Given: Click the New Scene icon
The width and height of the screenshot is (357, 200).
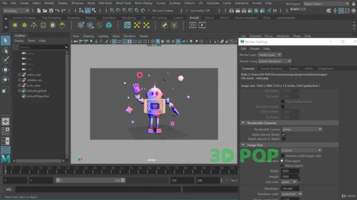Looking at the screenshot, I should pos(38,11).
